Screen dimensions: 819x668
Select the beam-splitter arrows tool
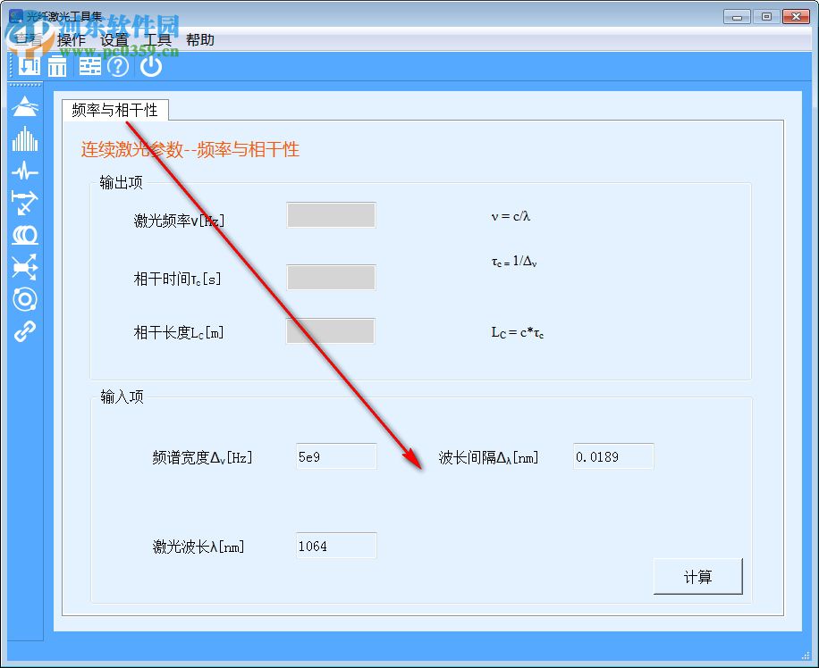tap(24, 204)
